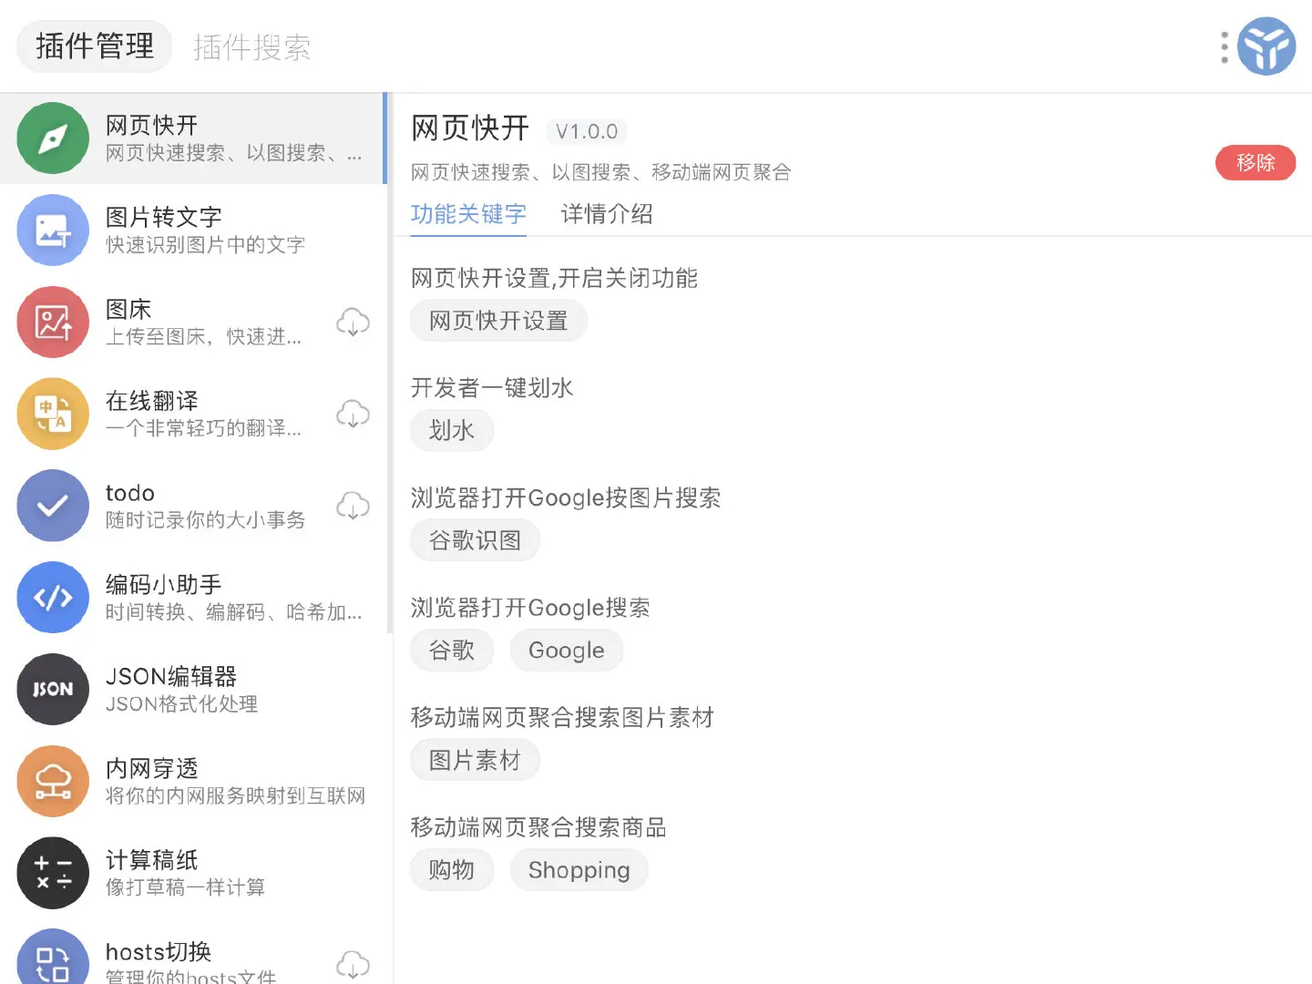The image size is (1312, 984).
Task: Download the todo plugin via cloud icon
Action: (x=353, y=506)
